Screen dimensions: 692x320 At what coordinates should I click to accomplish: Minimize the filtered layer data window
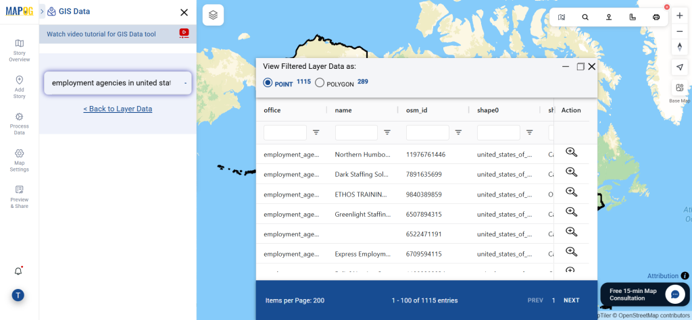[x=566, y=67]
